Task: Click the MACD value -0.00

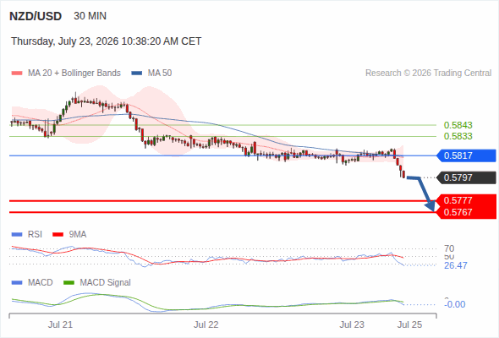Action: pyautogui.click(x=455, y=304)
